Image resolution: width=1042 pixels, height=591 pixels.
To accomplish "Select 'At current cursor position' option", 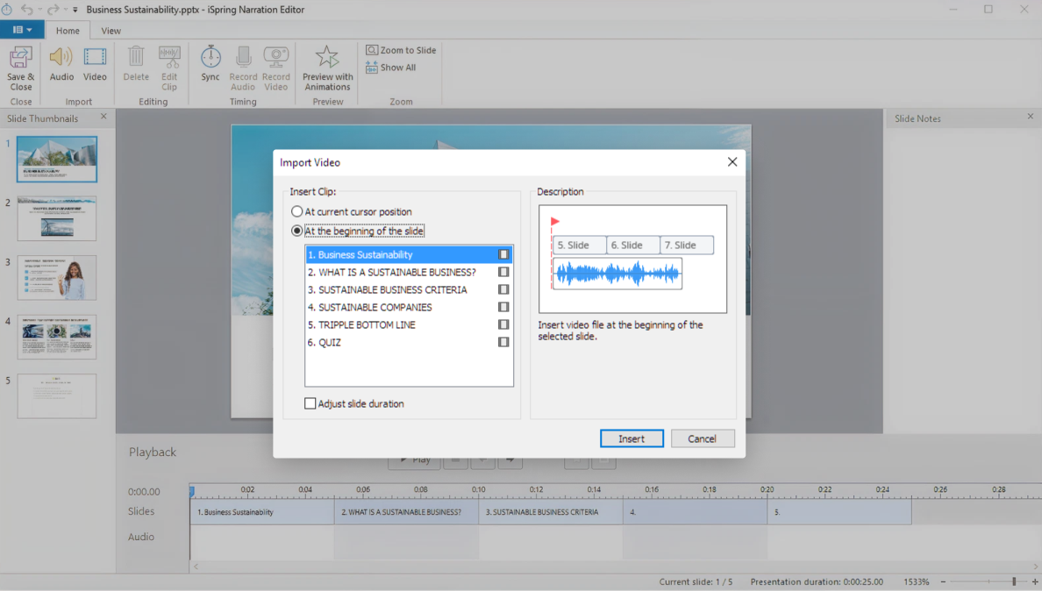I will pos(296,211).
